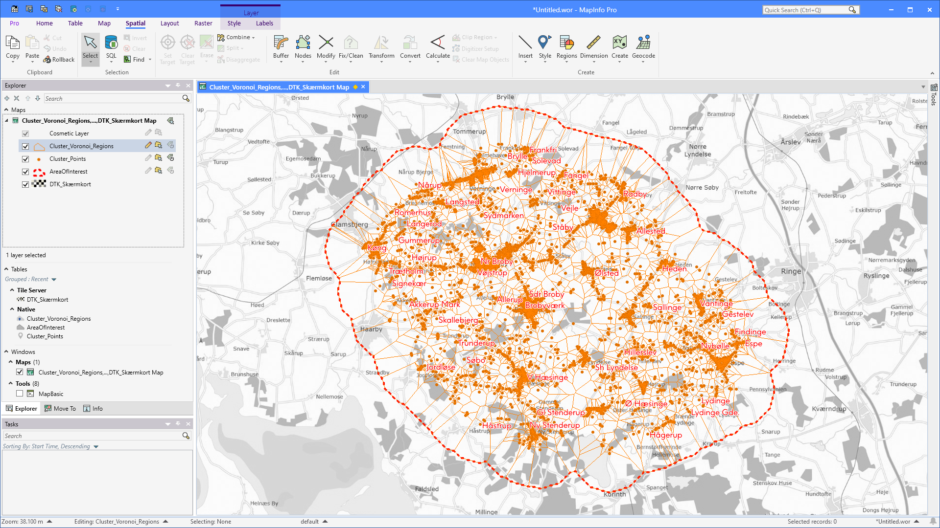Expand the Grouped: Recent dropdown in Tables
This screenshot has height=528, width=940.
(54, 279)
